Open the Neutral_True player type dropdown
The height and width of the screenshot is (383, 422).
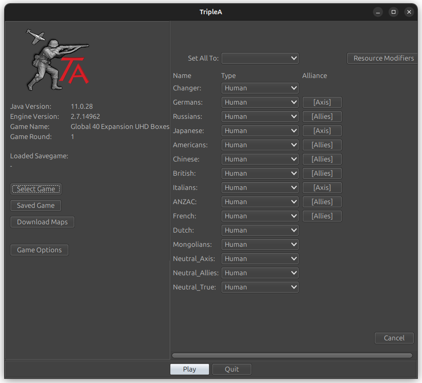260,287
